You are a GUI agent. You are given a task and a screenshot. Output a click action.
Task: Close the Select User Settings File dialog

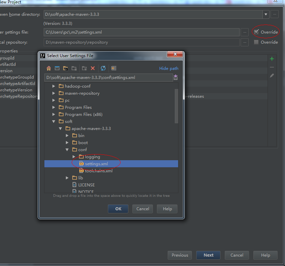pyautogui.click(x=175, y=54)
